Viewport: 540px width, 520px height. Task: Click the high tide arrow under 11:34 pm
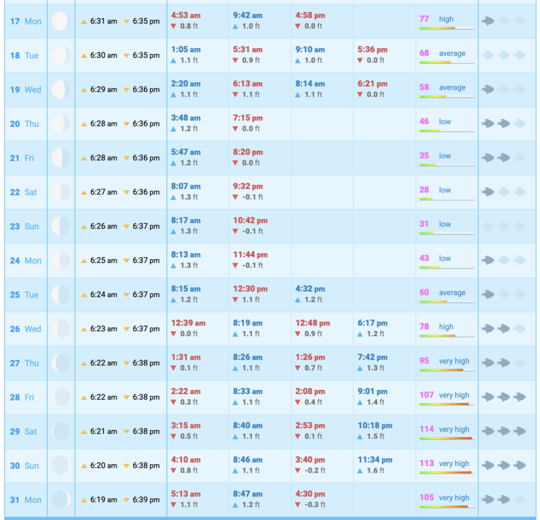(x=360, y=471)
